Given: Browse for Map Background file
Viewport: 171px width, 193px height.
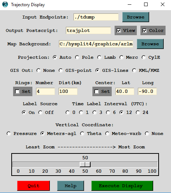Looking at the screenshot, I should (150, 44).
